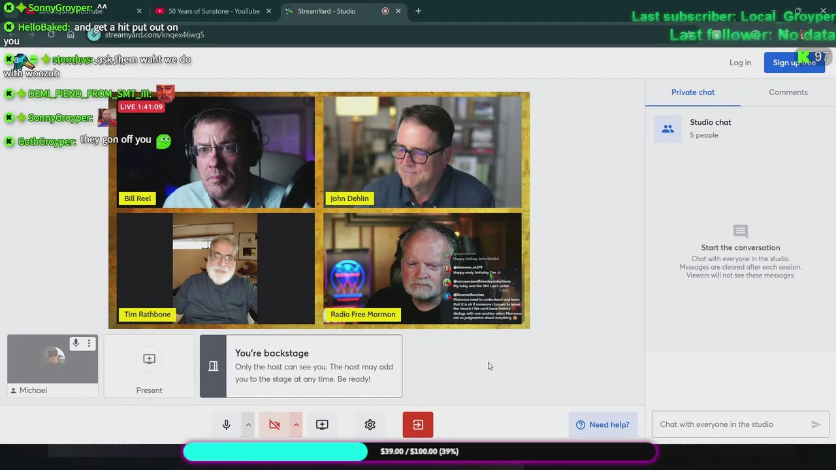Image resolution: width=836 pixels, height=470 pixels.
Task: Click the Studio chat people icon
Action: click(667, 129)
